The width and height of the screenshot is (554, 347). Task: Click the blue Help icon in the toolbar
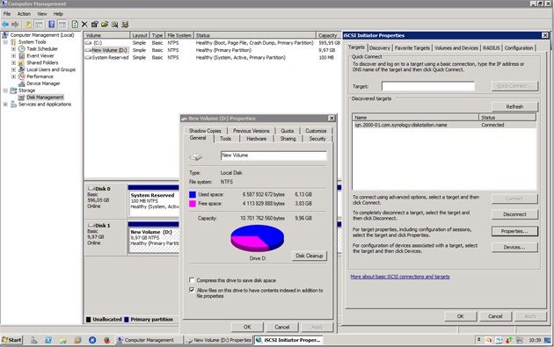coord(52,25)
